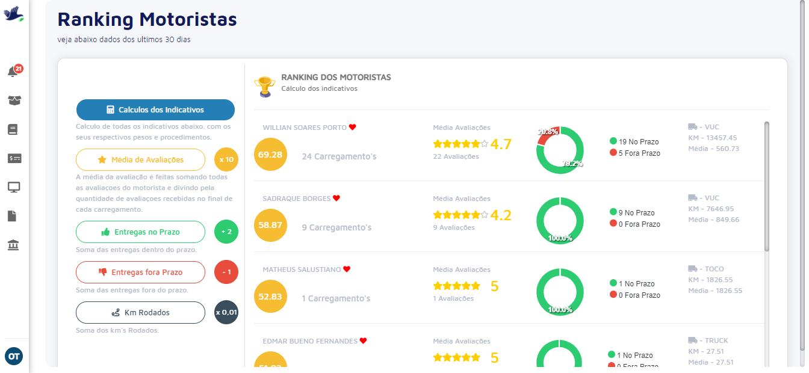Click Matheus Salustiano 100% donut chart

pos(560,292)
